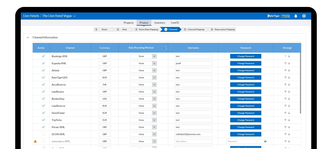Toggle Active checkbox for AccoReserve

[43, 85]
